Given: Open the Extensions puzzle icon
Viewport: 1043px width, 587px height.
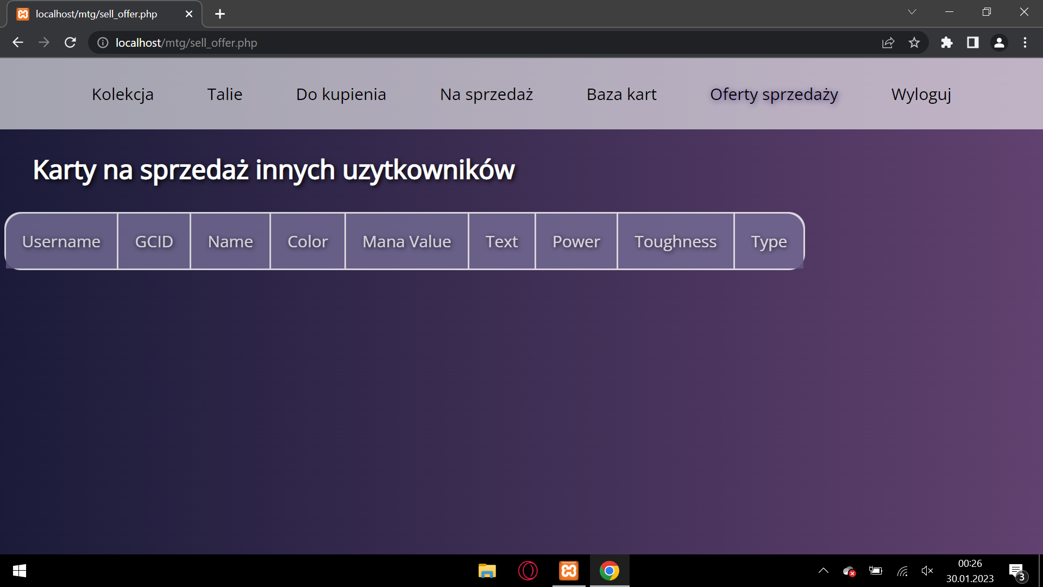Looking at the screenshot, I should tap(947, 42).
